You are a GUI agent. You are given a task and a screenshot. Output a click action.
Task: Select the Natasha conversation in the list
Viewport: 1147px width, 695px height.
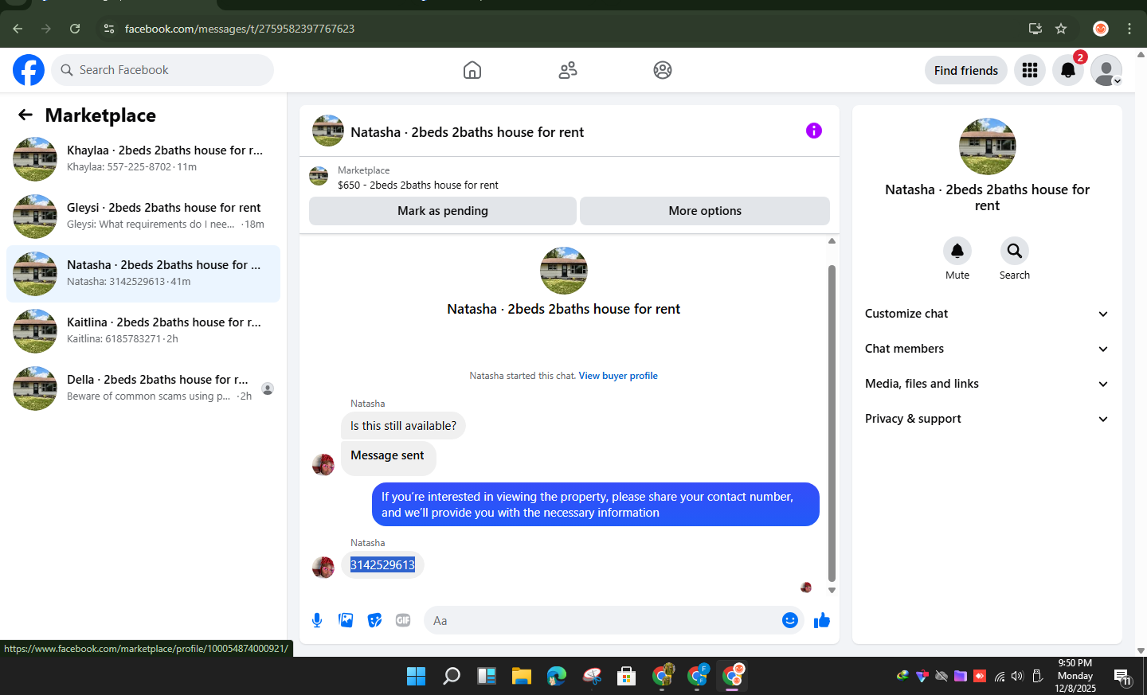coord(143,273)
